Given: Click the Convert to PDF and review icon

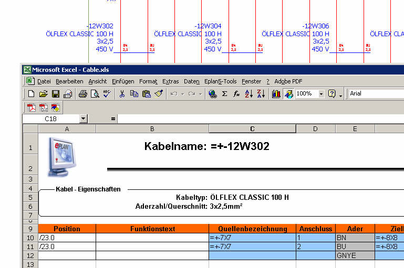Looking at the screenshot, I should point(55,108).
